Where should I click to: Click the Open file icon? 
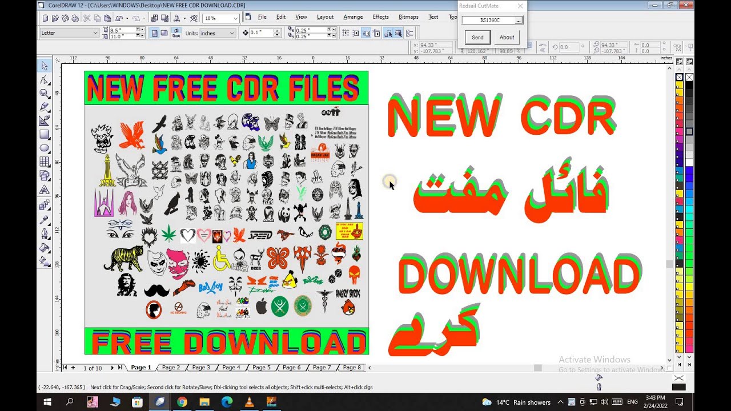(x=55, y=18)
